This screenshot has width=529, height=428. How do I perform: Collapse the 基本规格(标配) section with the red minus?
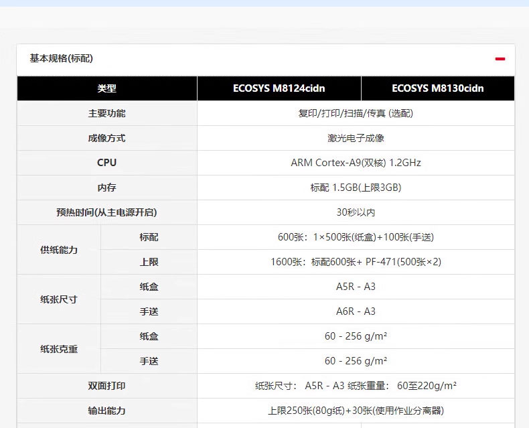pyautogui.click(x=500, y=59)
